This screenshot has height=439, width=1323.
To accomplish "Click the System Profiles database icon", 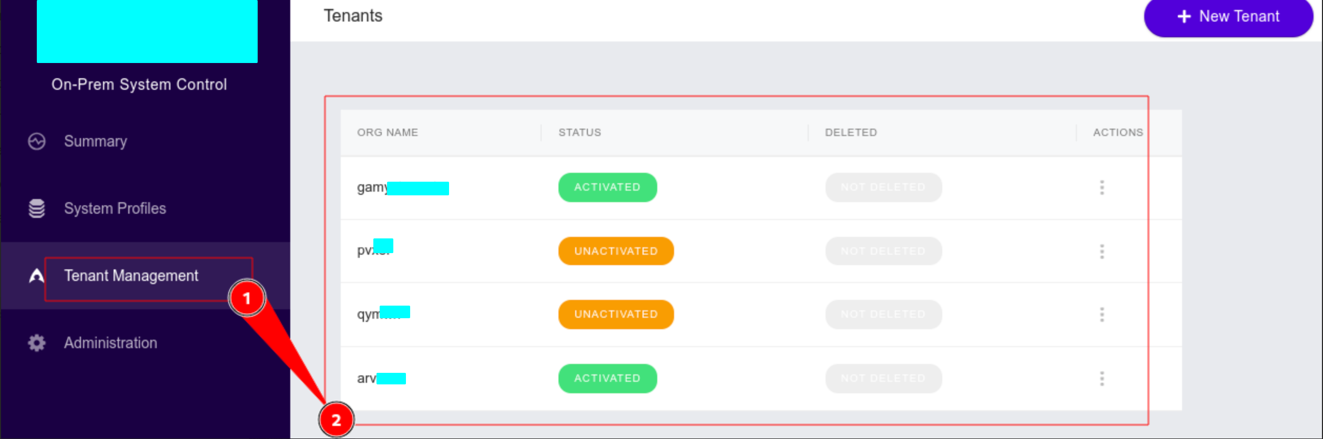I will (x=37, y=208).
